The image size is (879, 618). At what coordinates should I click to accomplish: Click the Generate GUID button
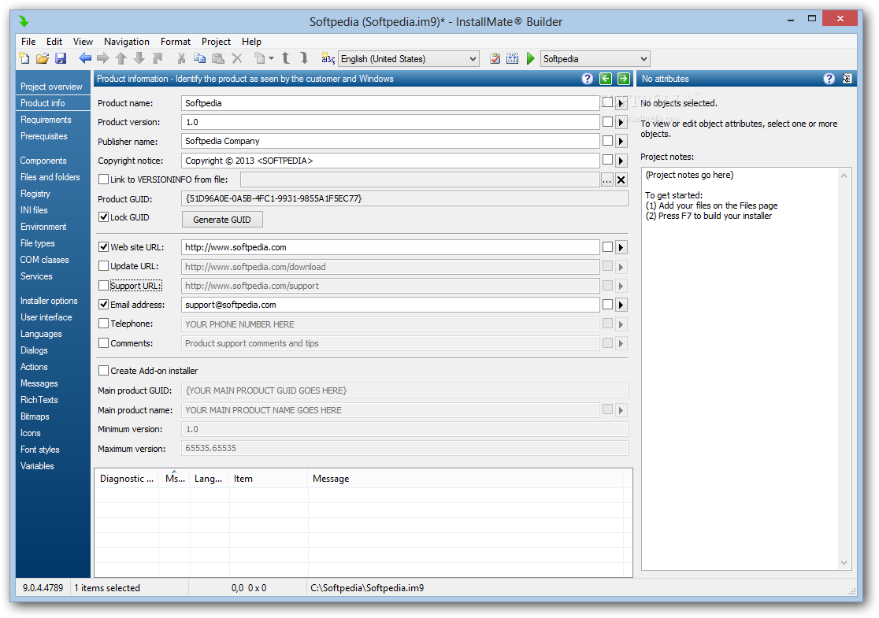[222, 220]
